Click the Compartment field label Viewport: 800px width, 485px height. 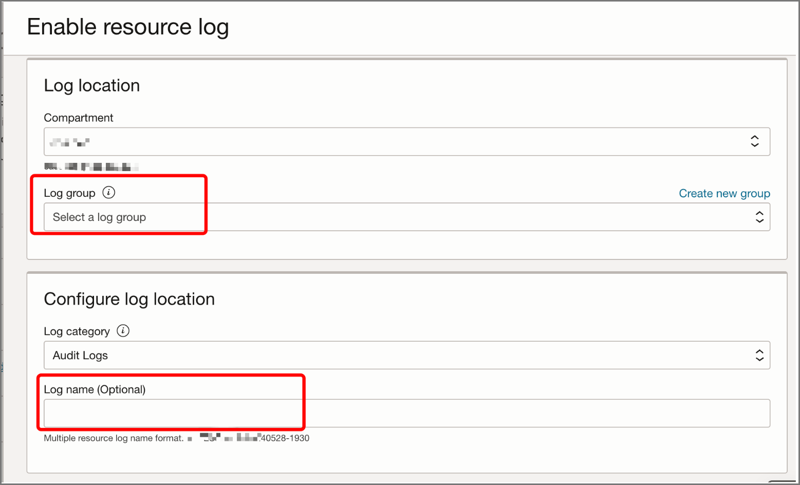[x=78, y=118]
